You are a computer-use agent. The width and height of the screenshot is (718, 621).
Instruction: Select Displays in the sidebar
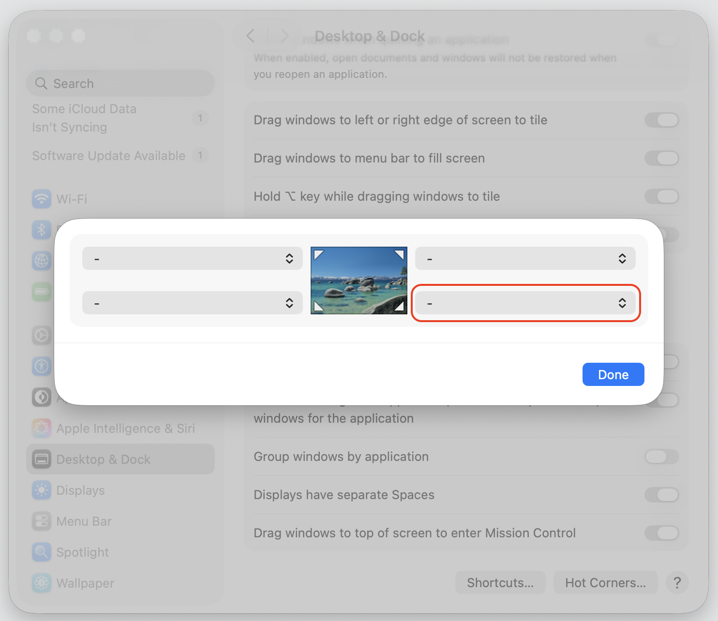click(x=120, y=490)
